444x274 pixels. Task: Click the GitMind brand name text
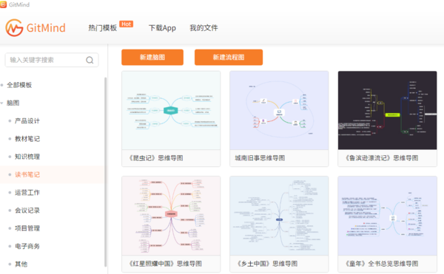click(x=46, y=28)
